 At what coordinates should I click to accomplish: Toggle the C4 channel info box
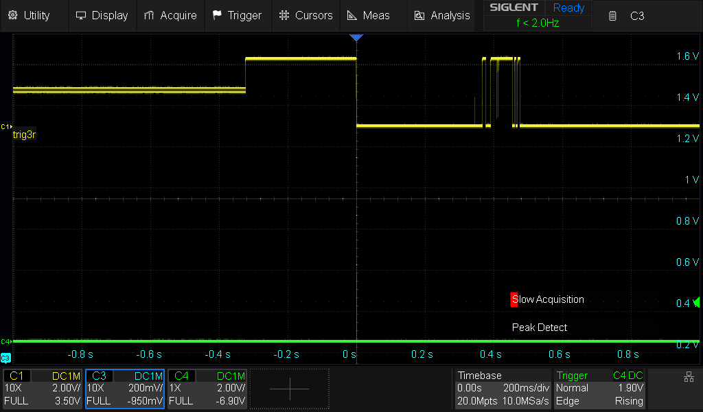click(x=207, y=389)
